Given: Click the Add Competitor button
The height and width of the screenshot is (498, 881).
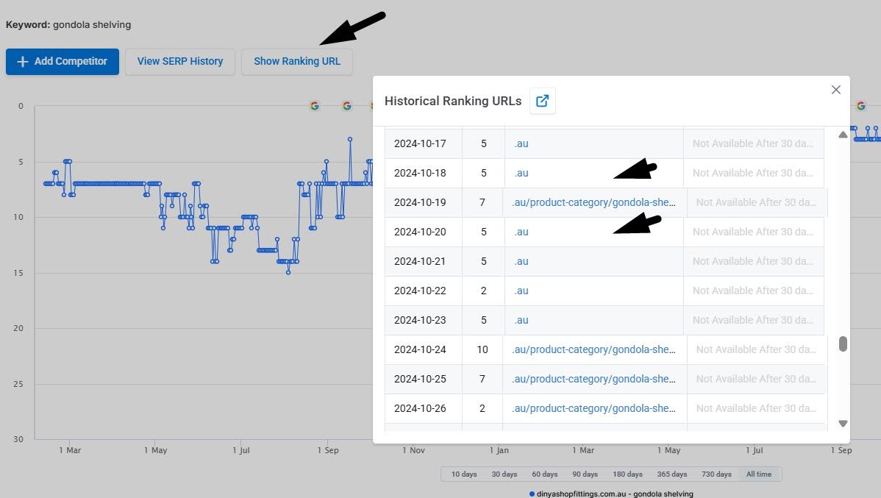Looking at the screenshot, I should click(x=63, y=62).
